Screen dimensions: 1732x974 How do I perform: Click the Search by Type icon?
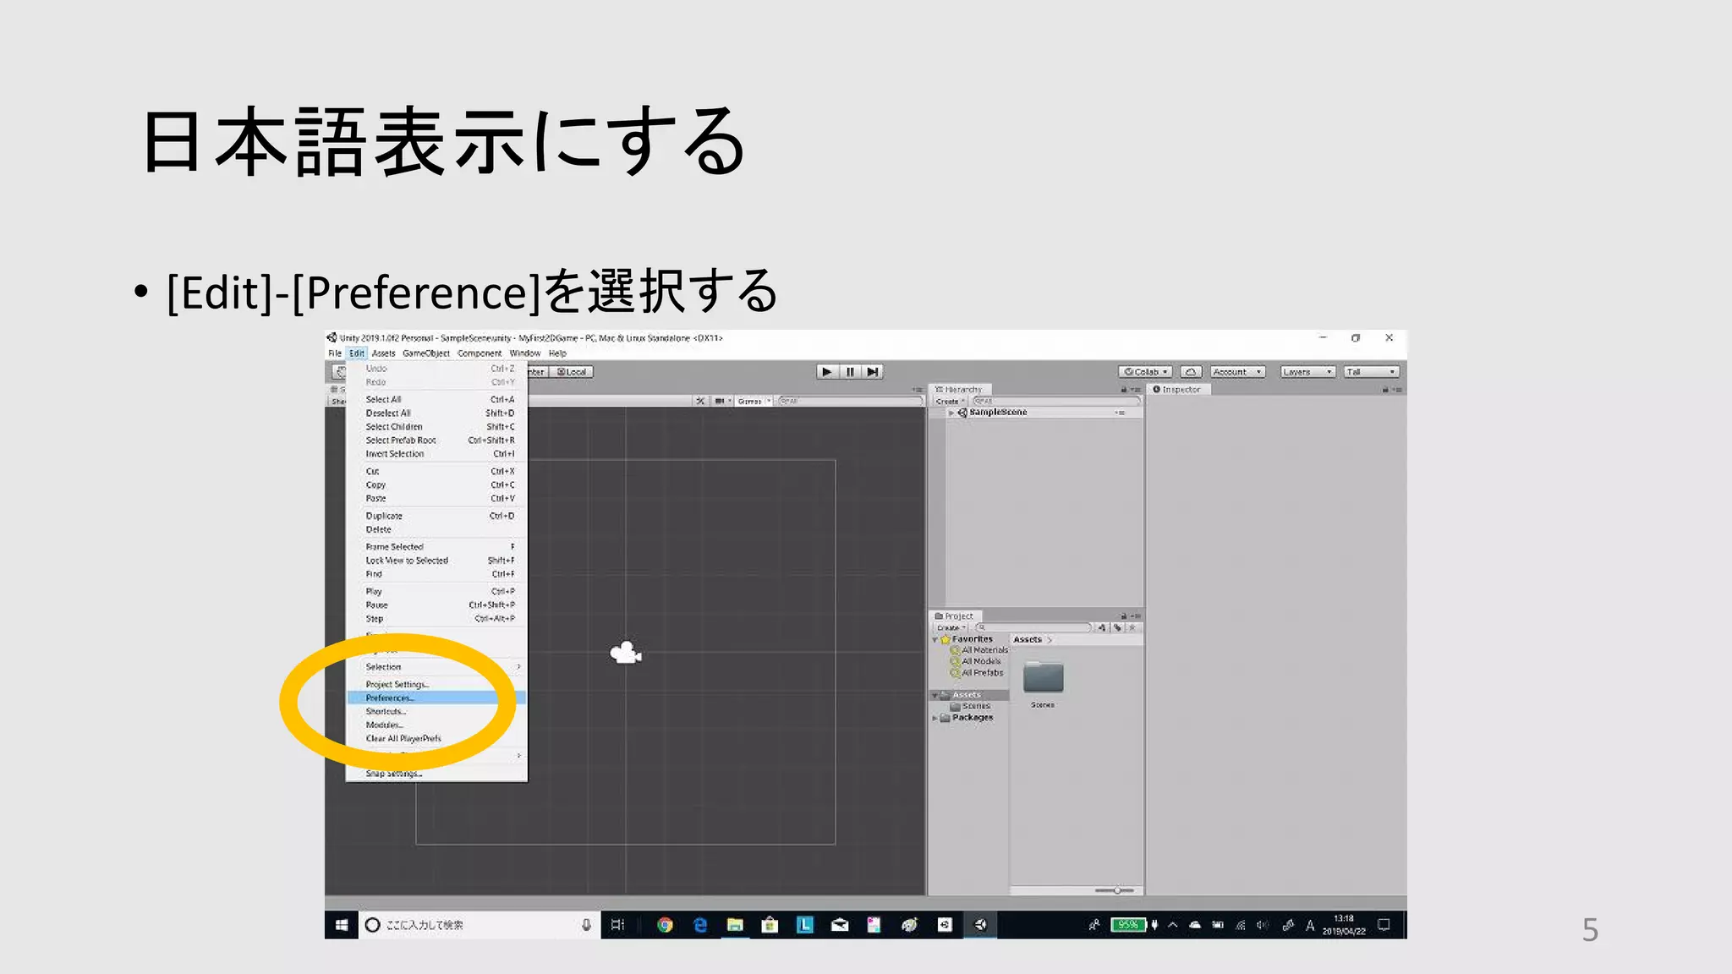pos(1102,627)
